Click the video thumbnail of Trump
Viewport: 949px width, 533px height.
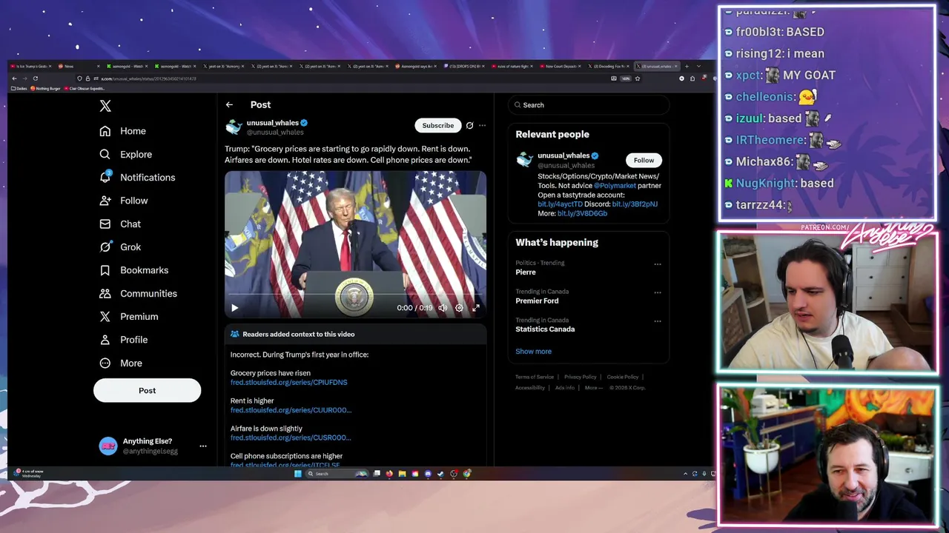tap(355, 244)
